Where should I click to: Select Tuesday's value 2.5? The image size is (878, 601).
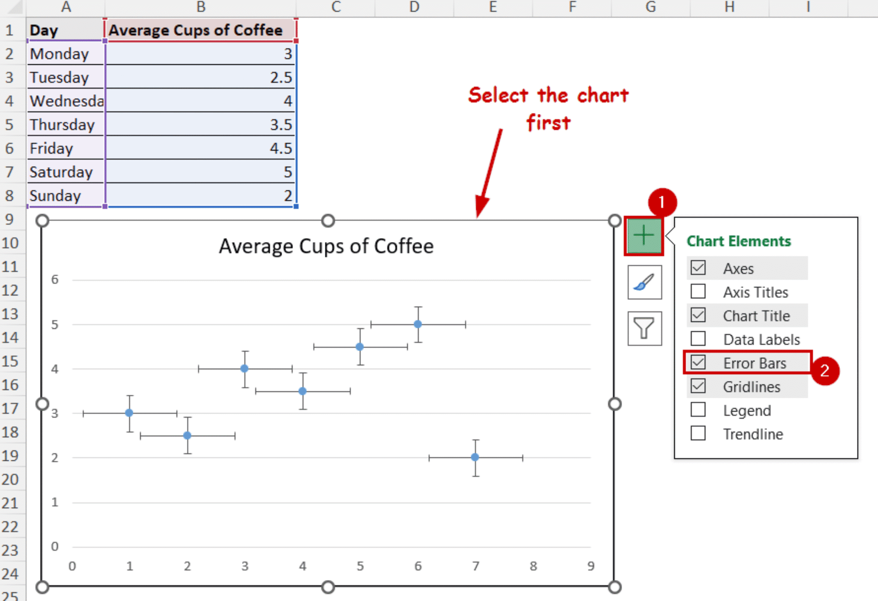(201, 78)
